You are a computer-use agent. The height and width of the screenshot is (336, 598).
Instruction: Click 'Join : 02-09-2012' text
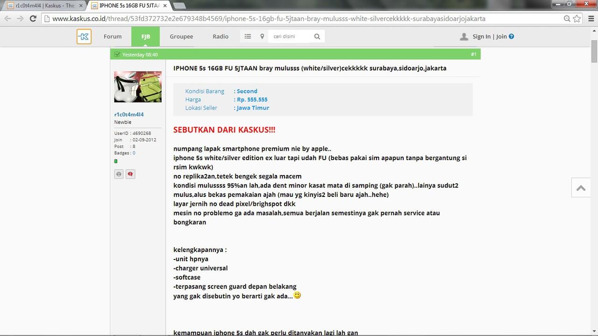(x=135, y=140)
